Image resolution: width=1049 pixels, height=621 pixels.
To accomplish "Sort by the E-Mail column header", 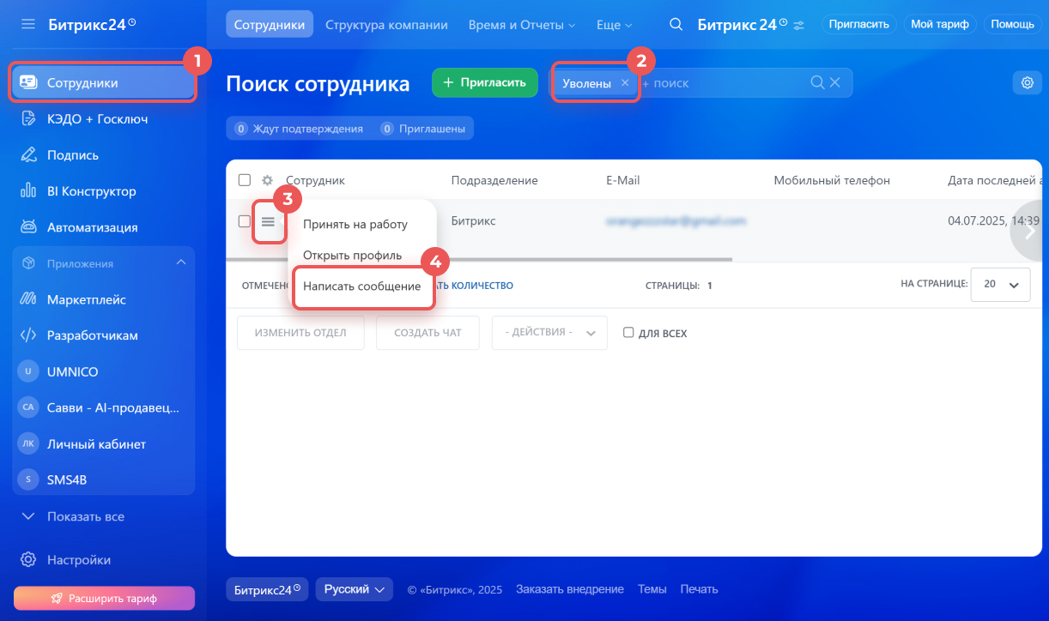I will (623, 180).
